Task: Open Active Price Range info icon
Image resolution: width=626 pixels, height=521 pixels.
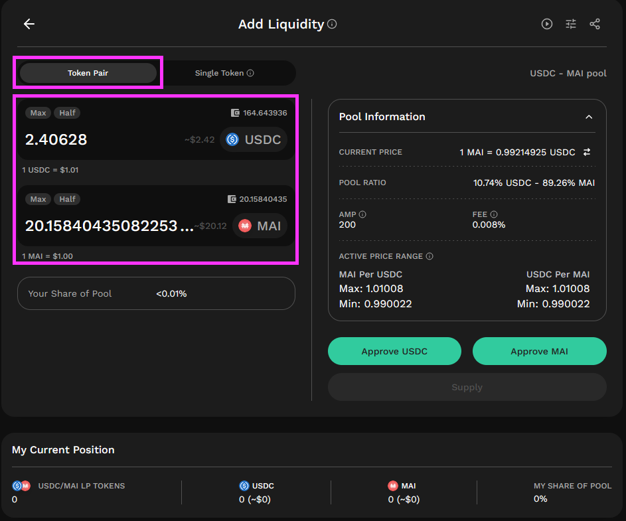Action: (x=430, y=256)
